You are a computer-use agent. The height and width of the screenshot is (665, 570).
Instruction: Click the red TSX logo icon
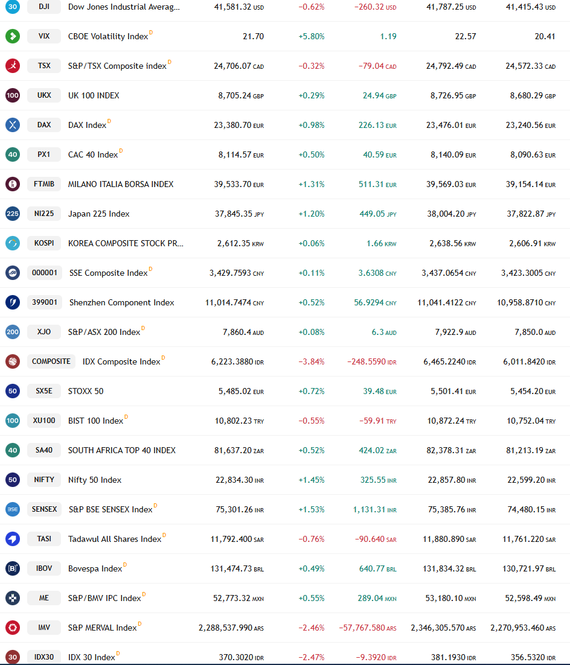click(13, 66)
